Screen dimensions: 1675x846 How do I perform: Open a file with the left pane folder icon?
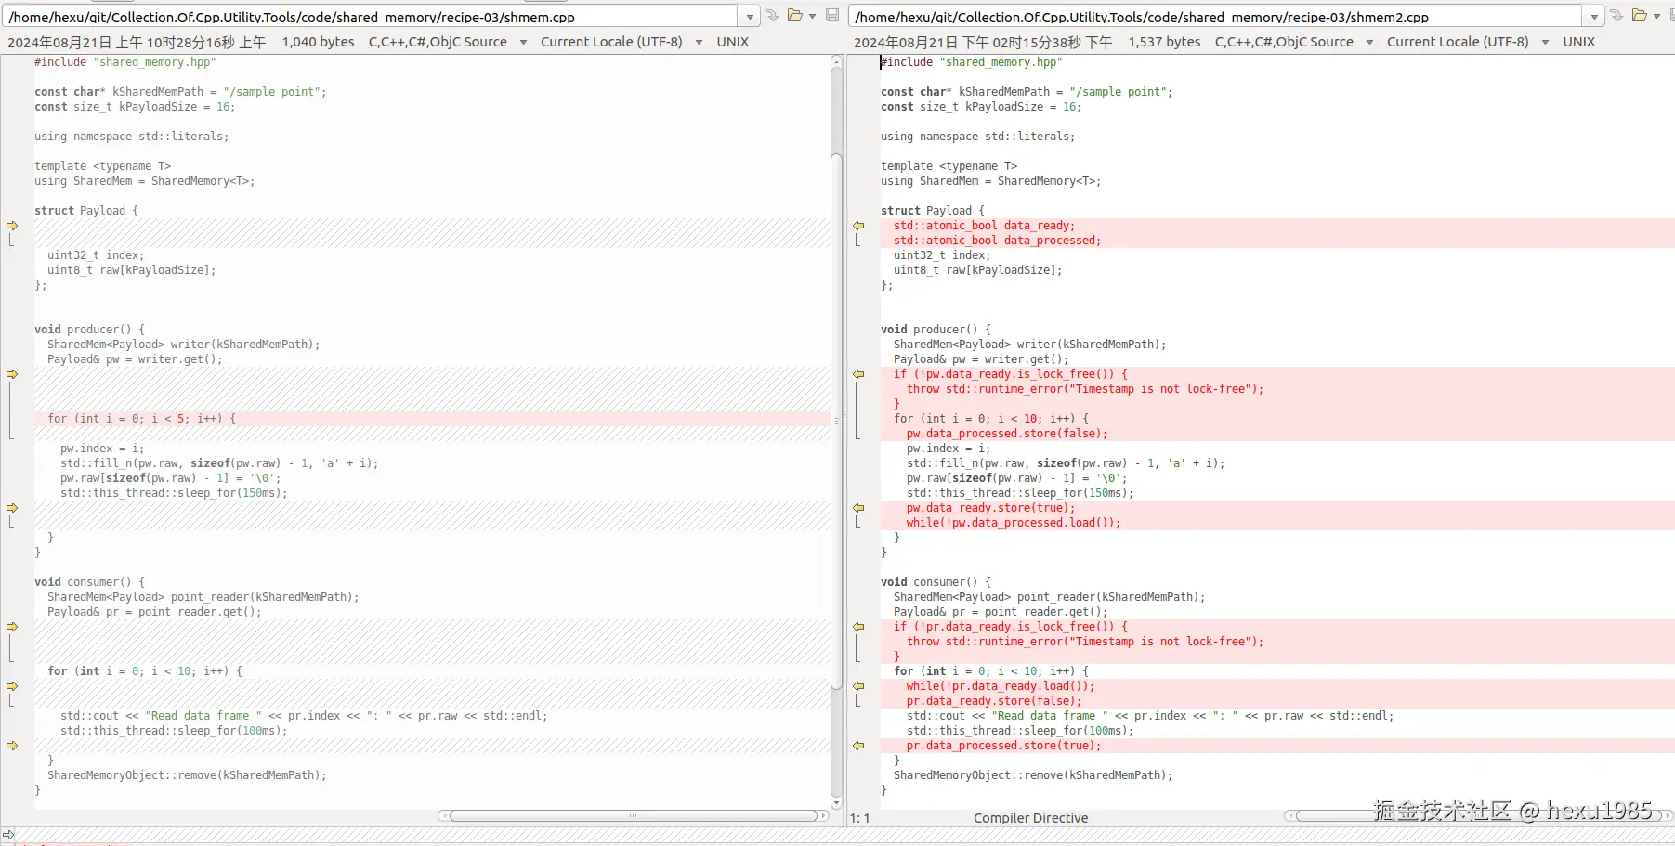[795, 16]
